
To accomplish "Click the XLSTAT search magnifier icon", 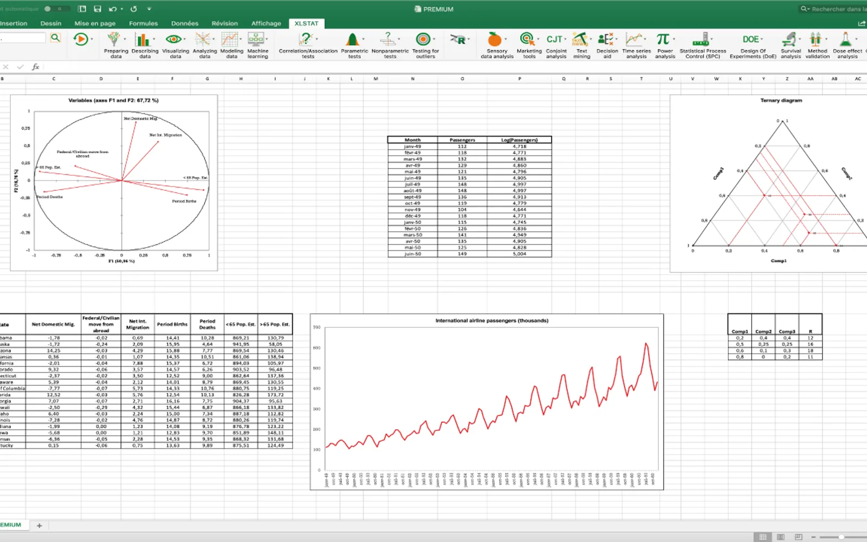I will 55,37.
